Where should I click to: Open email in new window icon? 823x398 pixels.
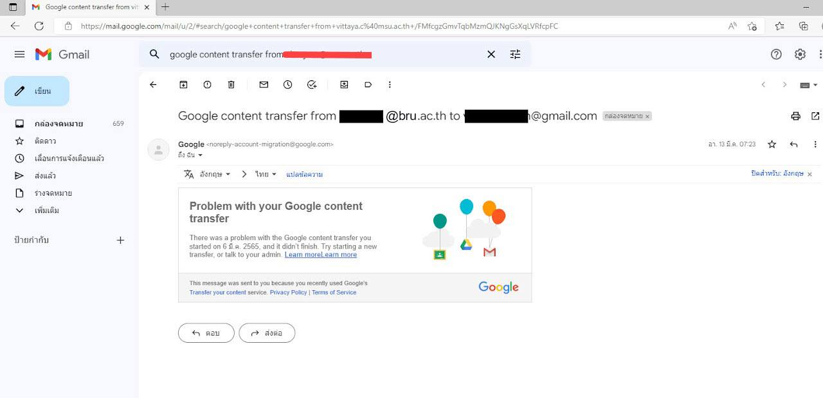815,116
